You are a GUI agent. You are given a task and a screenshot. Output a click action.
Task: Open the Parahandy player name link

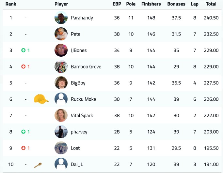point(82,18)
